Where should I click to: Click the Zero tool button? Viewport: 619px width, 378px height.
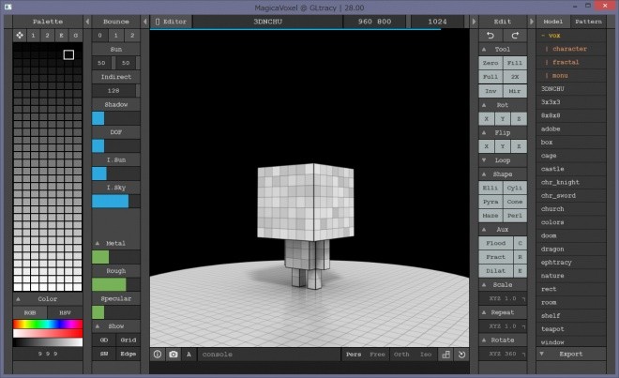tap(491, 63)
